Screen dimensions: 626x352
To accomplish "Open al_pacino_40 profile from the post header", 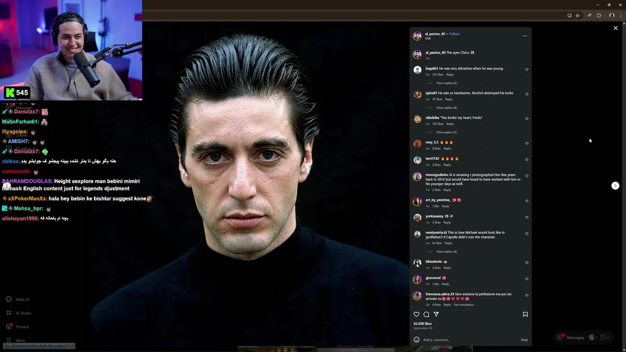I will point(435,34).
